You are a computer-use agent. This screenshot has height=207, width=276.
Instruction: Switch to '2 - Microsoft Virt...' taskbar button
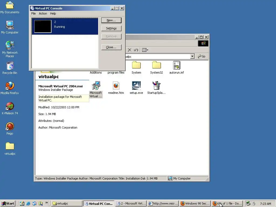pyautogui.click(x=131, y=203)
